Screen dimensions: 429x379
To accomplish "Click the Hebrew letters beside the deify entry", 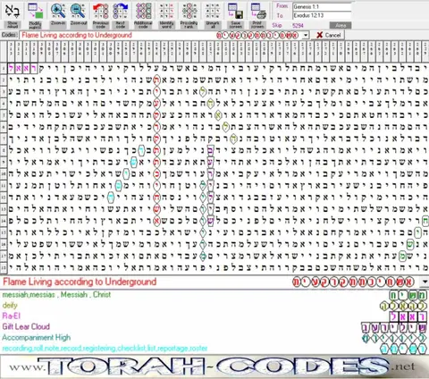I will (x=403, y=306).
